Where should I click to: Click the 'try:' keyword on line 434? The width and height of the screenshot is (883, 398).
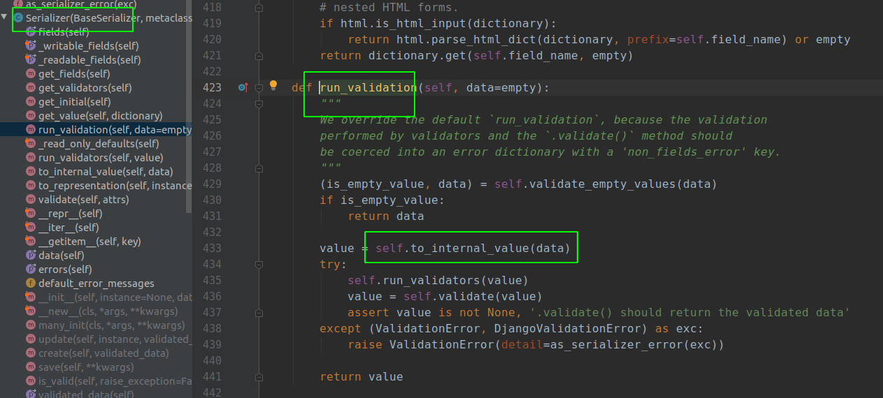click(333, 264)
